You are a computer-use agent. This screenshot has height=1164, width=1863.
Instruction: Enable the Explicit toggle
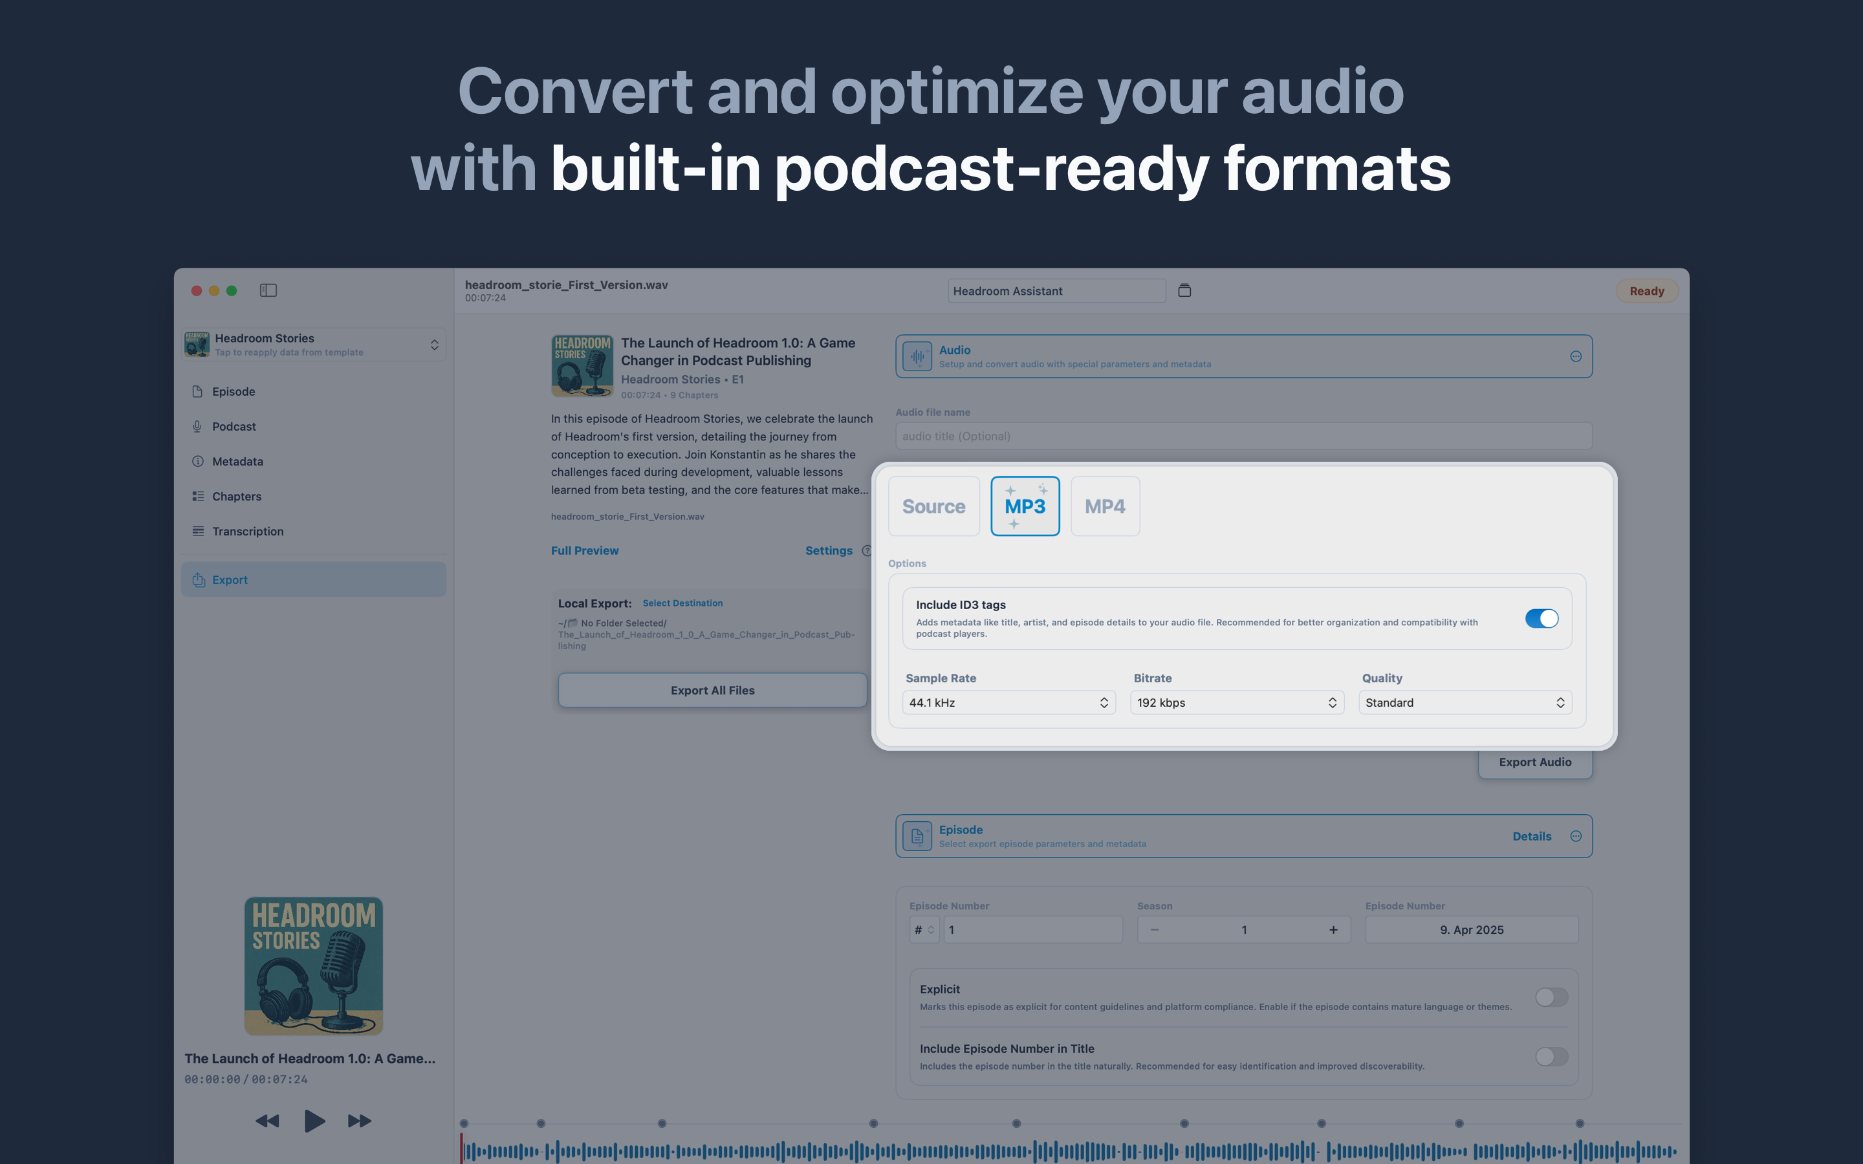pyautogui.click(x=1551, y=998)
